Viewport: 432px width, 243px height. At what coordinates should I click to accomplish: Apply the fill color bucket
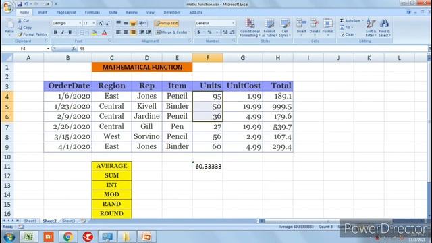[x=94, y=32]
